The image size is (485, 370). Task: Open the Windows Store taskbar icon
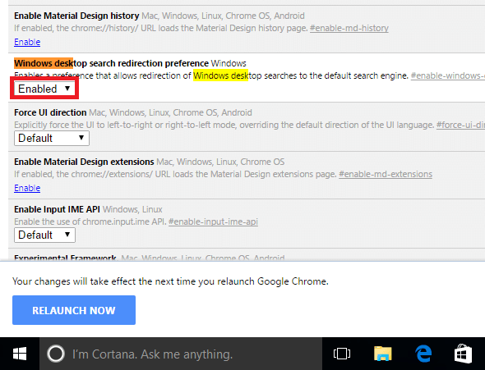463,354
